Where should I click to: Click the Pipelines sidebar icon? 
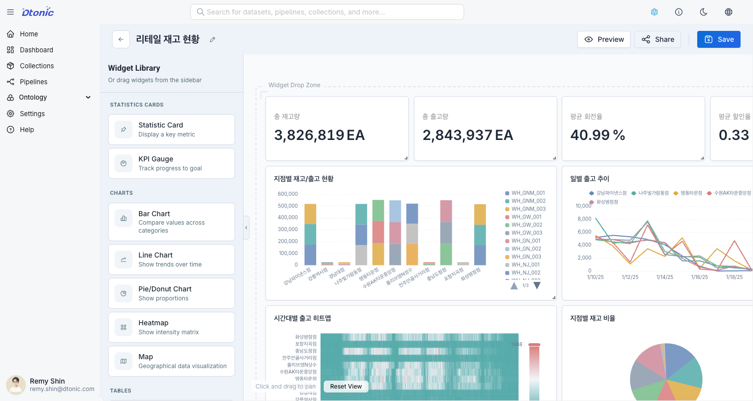click(10, 82)
